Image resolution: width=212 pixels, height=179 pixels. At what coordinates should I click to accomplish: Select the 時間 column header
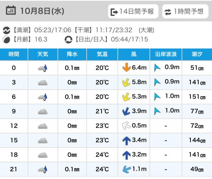point(14,54)
